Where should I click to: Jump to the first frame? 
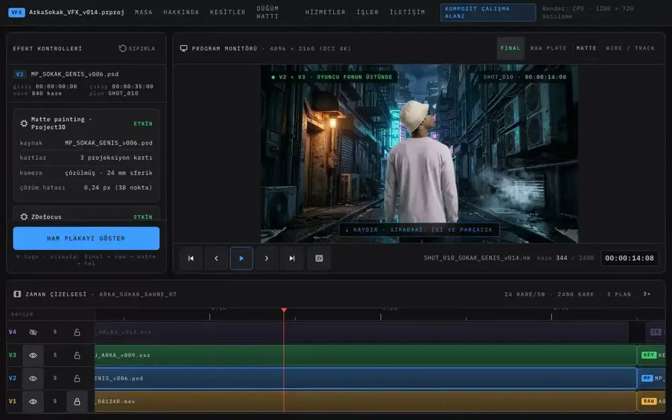point(191,259)
